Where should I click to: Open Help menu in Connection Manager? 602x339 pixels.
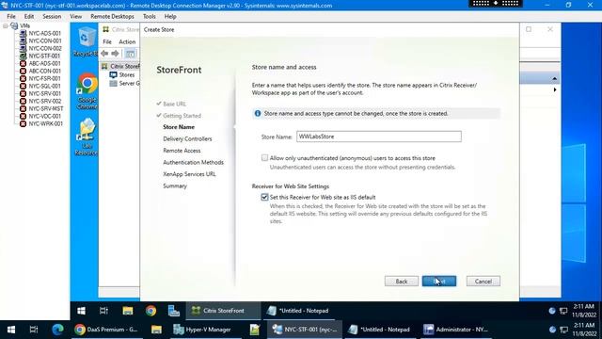pos(170,17)
